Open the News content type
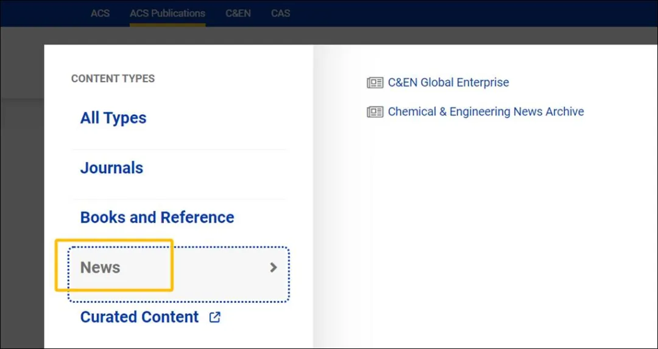Screen dimensions: 658x349 (x=179, y=275)
